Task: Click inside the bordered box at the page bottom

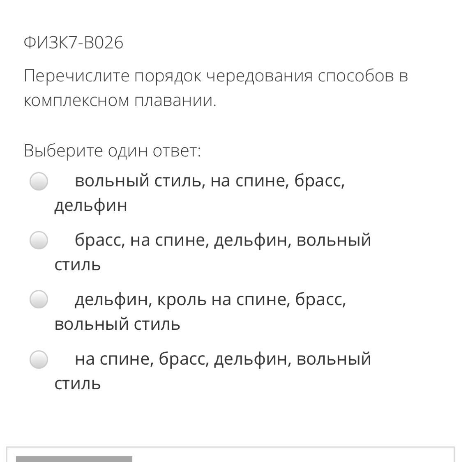Action: (x=230, y=454)
